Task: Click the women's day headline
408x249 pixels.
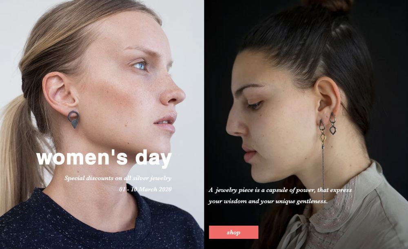Action: (104, 158)
